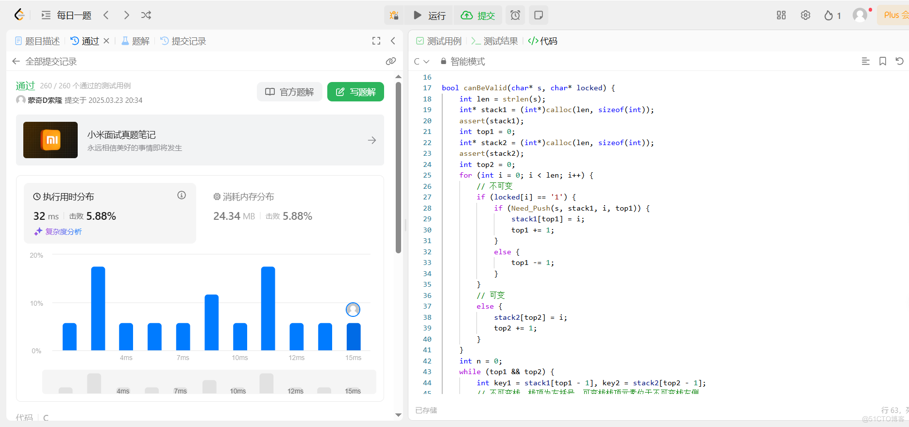Click the tallest bar before 4ms
This screenshot has width=909, height=427.
tap(98, 309)
